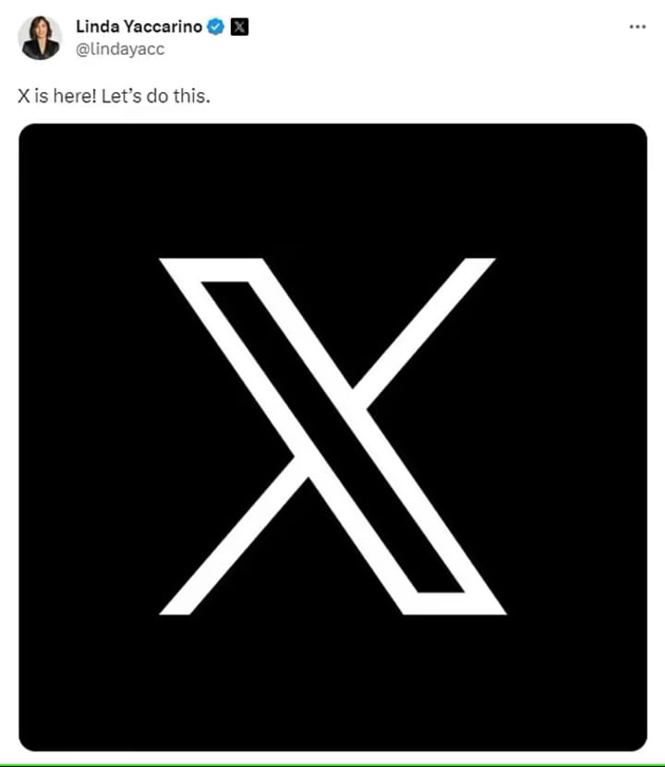Click the Linda Yaccarino display name
Screen dimensions: 665x767
[x=139, y=27]
